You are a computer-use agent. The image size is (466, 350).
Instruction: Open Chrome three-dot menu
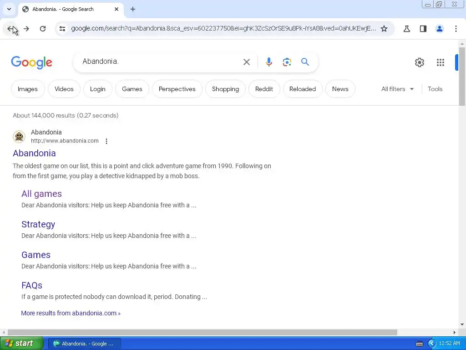456,29
